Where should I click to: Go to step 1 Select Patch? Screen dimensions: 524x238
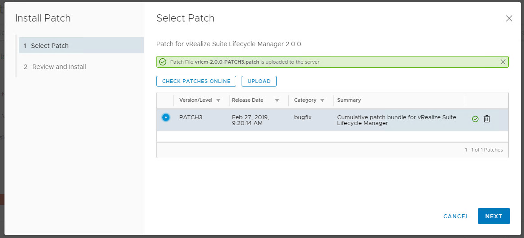point(50,46)
